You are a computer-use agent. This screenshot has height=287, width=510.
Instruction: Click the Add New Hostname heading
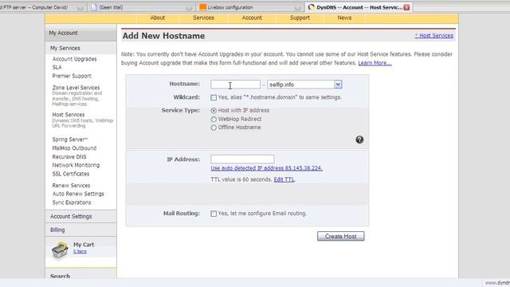163,36
